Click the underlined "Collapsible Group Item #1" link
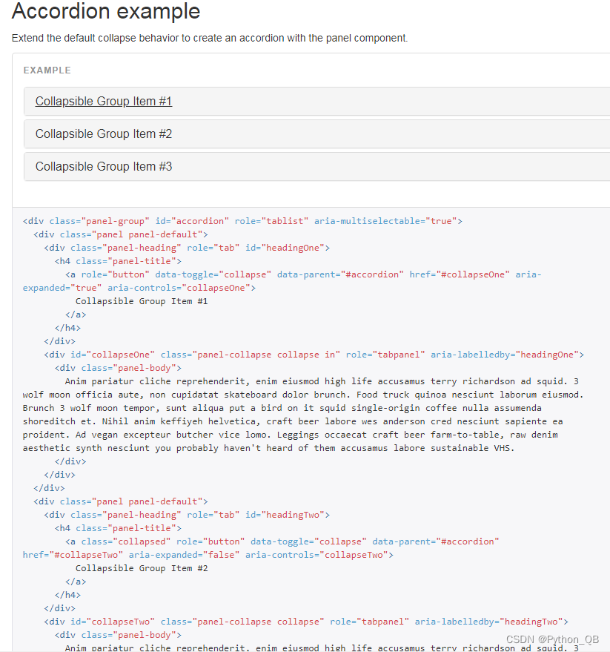 103,102
